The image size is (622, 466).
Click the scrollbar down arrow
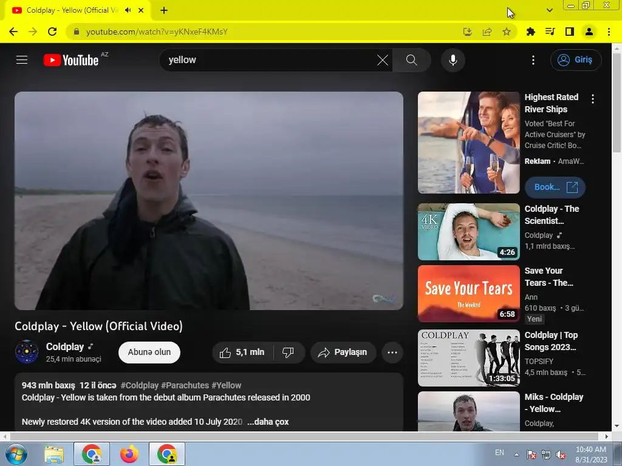617,427
